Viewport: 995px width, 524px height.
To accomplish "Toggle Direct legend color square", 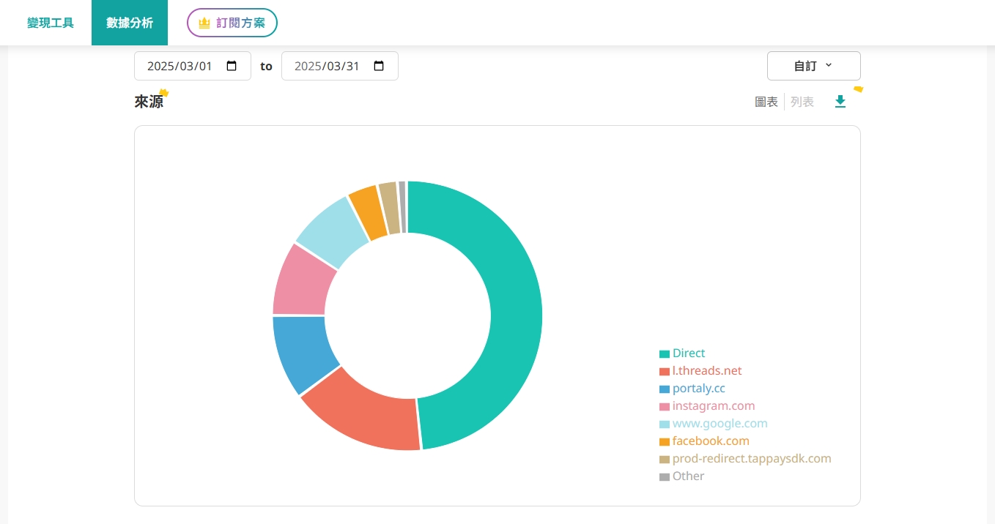I will coord(665,353).
